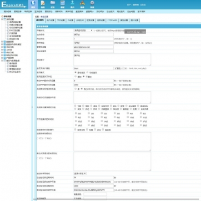Click the page icon beside 扩展变量
Viewport: 201px width, 201px height.
[x=8, y=33]
